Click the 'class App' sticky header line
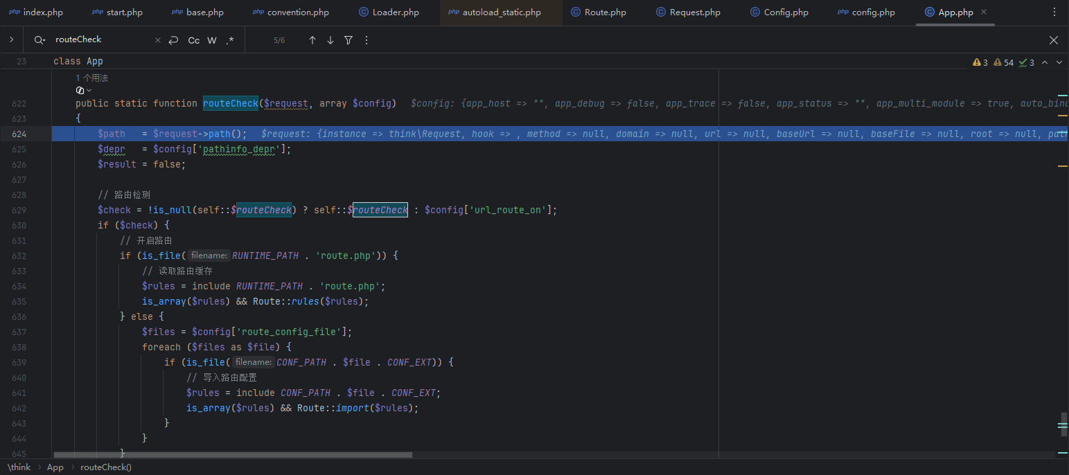The height and width of the screenshot is (475, 1069). 78,62
